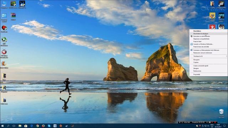This screenshot has height=128, width=228.
Task: Open the Recycle Bin on the desktop
Action: coord(221,113)
